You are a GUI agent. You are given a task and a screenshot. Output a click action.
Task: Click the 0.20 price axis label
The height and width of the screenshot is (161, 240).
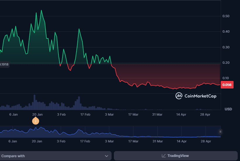(x=226, y=63)
